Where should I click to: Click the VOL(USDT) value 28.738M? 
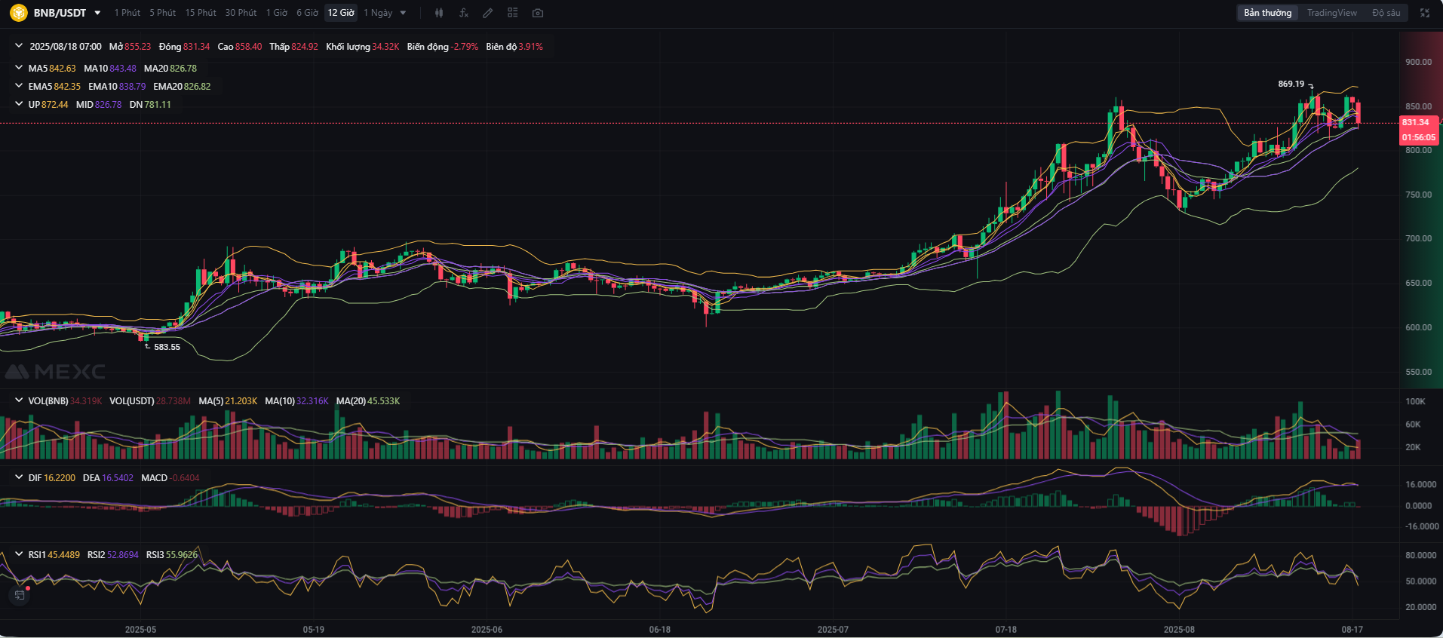pos(173,400)
